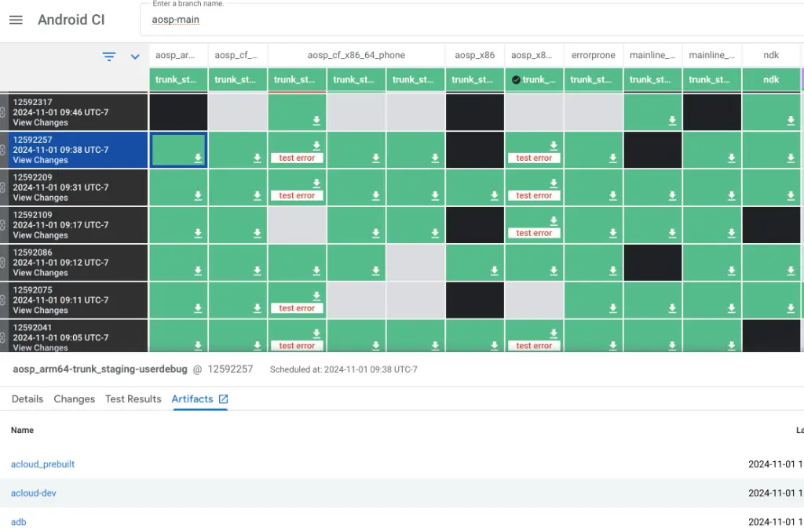This screenshot has height=531, width=804.
Task: Select the Details tab
Action: click(x=27, y=399)
